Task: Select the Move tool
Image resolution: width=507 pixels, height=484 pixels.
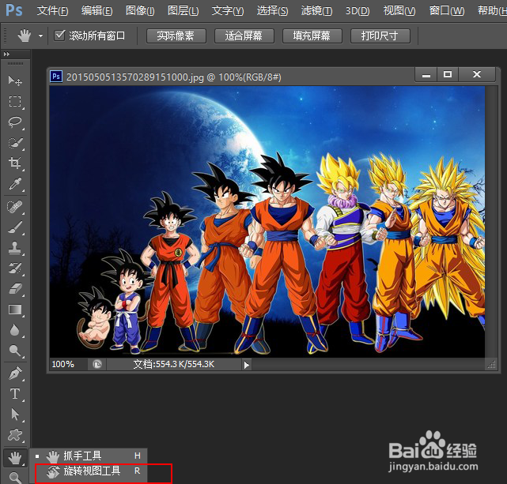Action: (15, 81)
